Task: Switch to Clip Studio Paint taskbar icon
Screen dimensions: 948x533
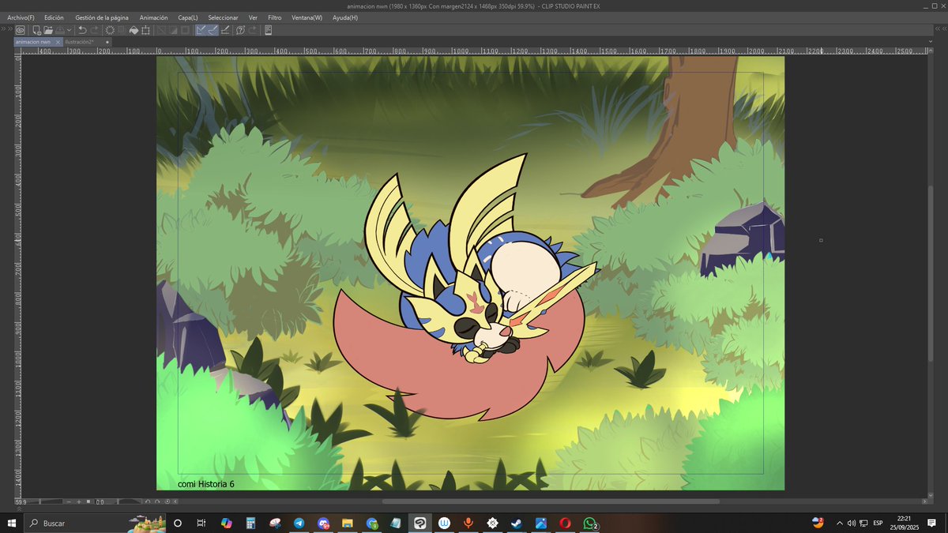Action: pos(420,523)
